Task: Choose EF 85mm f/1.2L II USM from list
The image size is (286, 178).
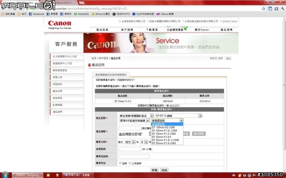Action: tap(167, 140)
